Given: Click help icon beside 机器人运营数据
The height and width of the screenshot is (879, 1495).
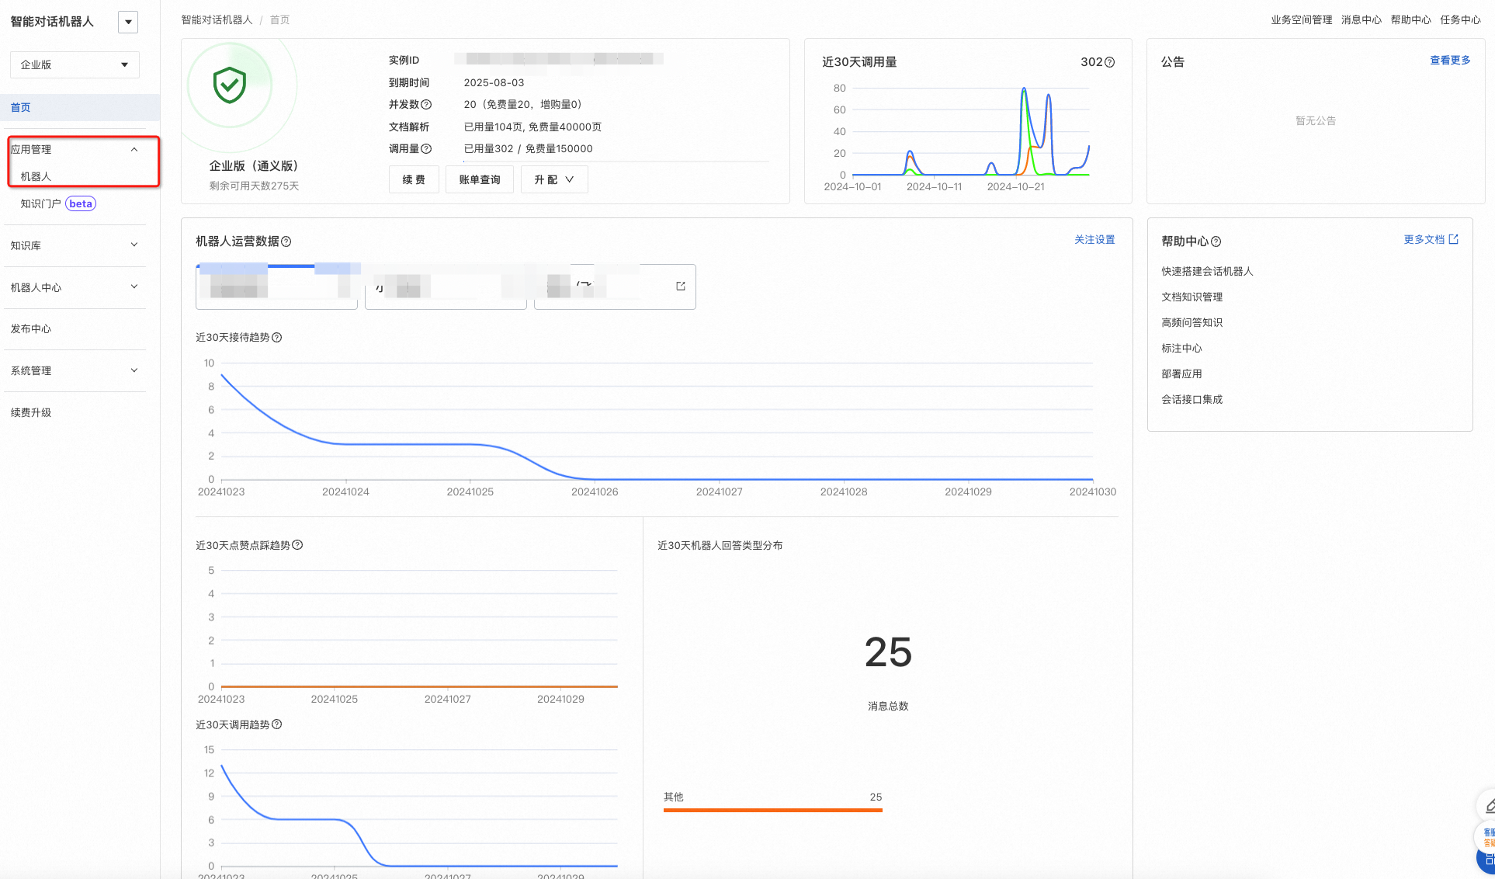Looking at the screenshot, I should click(286, 241).
